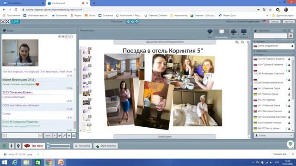
Task: Open conference Settings
Action: tap(275, 22)
